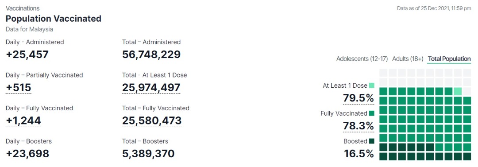
Task: Open the Total Population tab
Action: [449, 58]
